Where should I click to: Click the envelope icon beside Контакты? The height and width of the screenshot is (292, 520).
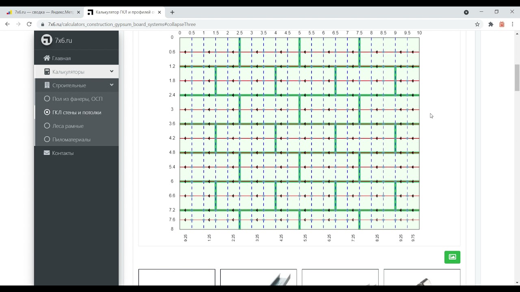pyautogui.click(x=47, y=153)
